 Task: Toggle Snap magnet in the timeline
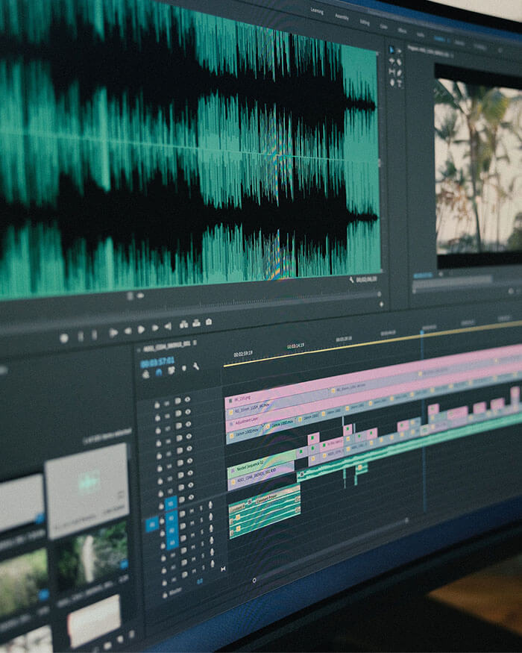coord(159,372)
